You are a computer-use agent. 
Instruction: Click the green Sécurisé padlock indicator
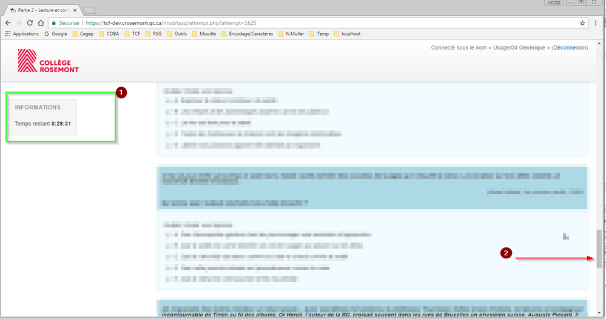pyautogui.click(x=66, y=23)
